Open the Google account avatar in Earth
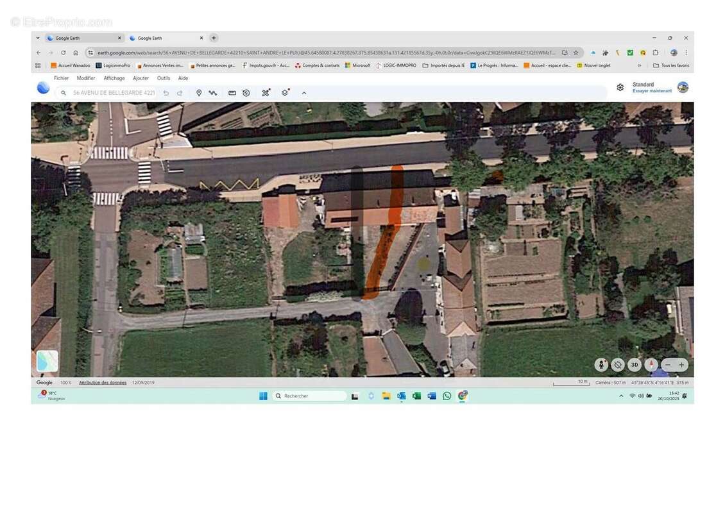Image resolution: width=725 pixels, height=513 pixels. point(683,87)
